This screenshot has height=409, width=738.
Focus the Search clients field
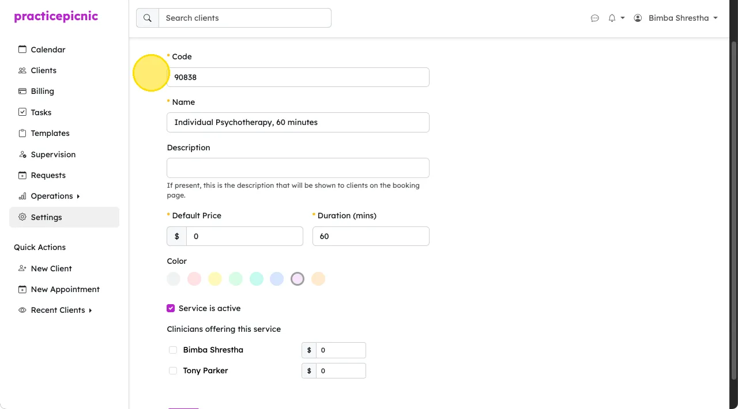[x=245, y=18]
